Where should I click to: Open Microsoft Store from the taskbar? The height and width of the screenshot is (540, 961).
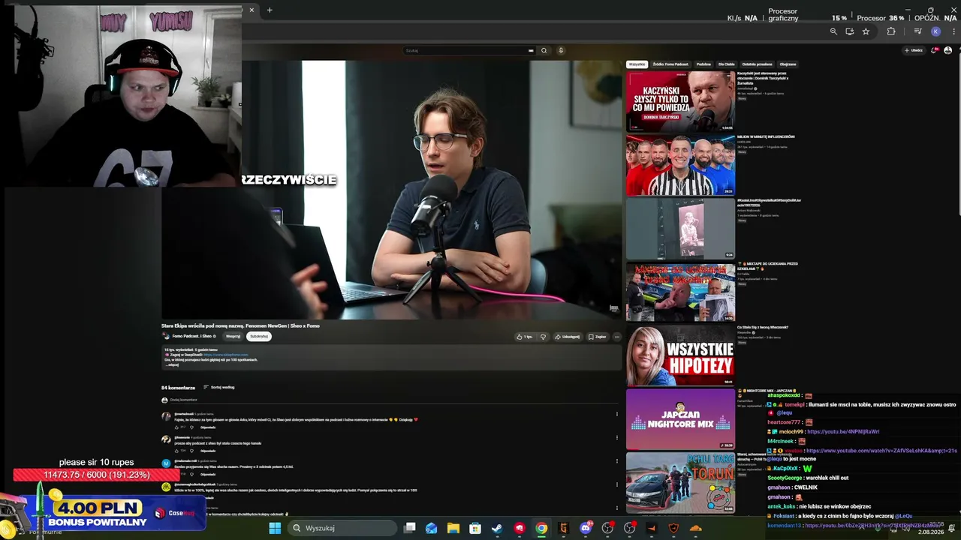coord(475,528)
